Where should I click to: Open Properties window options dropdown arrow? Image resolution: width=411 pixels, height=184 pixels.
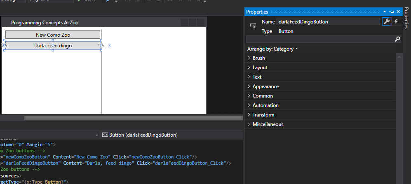(x=385, y=12)
